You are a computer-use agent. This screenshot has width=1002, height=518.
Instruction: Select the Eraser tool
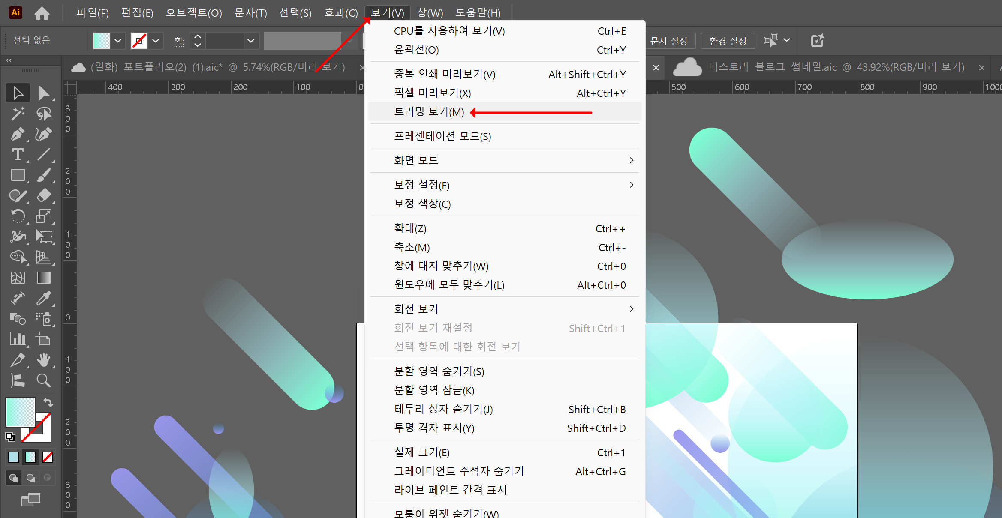[45, 196]
